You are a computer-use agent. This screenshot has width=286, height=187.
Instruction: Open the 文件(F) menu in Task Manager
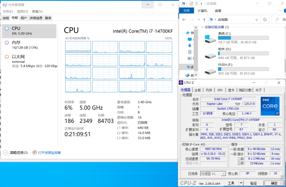point(8,11)
